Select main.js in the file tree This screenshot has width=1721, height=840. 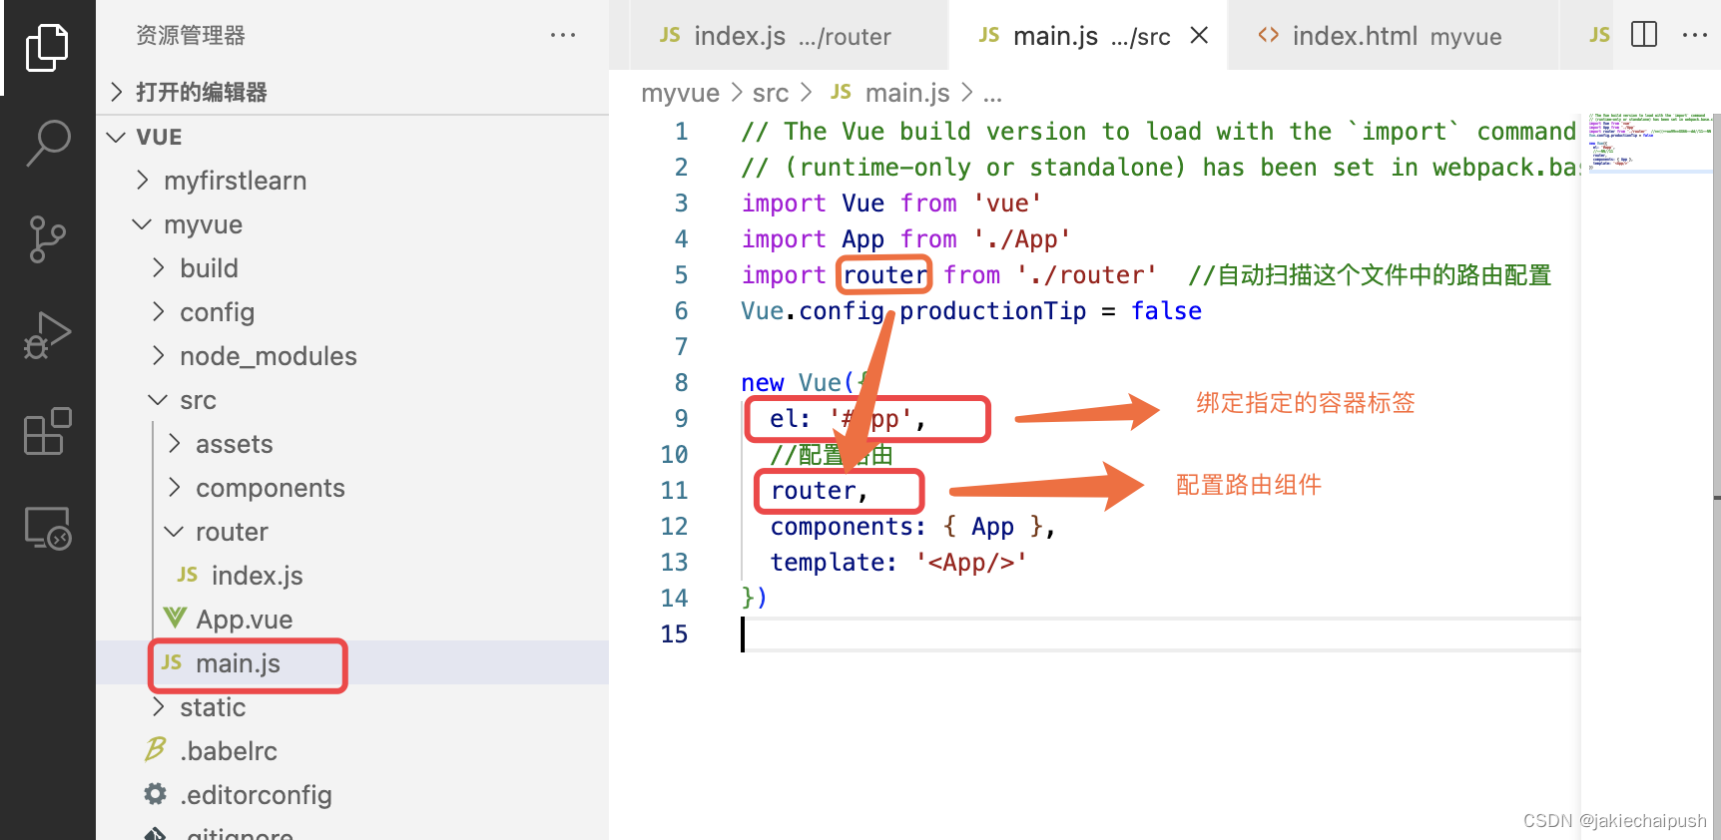click(x=352, y=663)
